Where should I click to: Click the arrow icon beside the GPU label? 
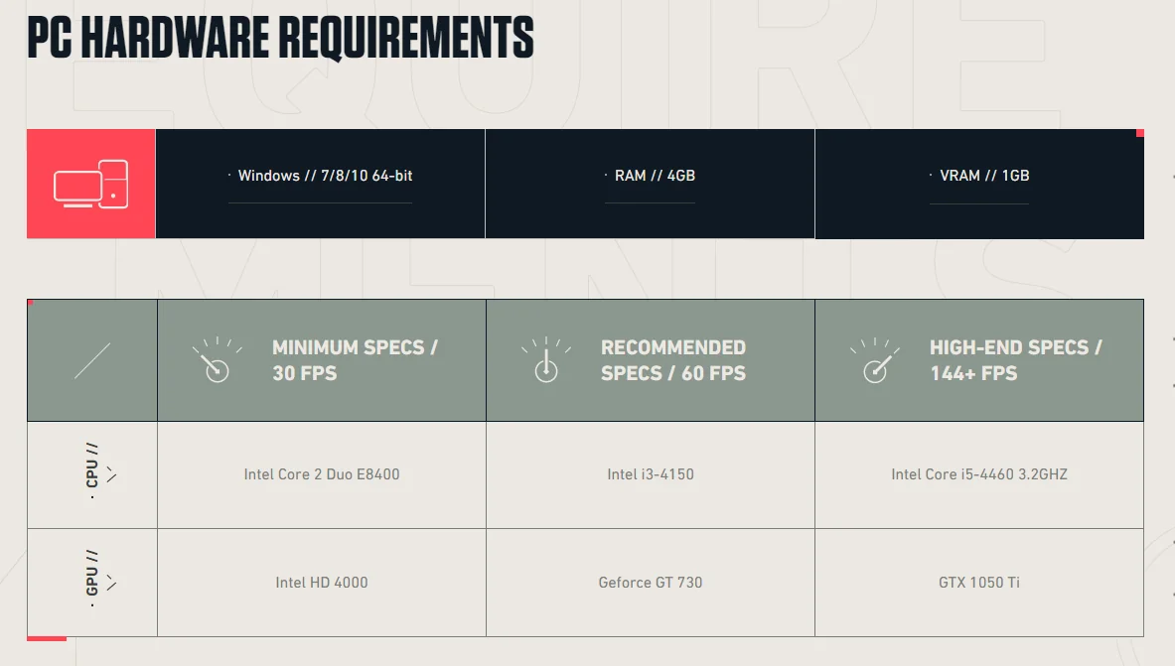point(111,583)
